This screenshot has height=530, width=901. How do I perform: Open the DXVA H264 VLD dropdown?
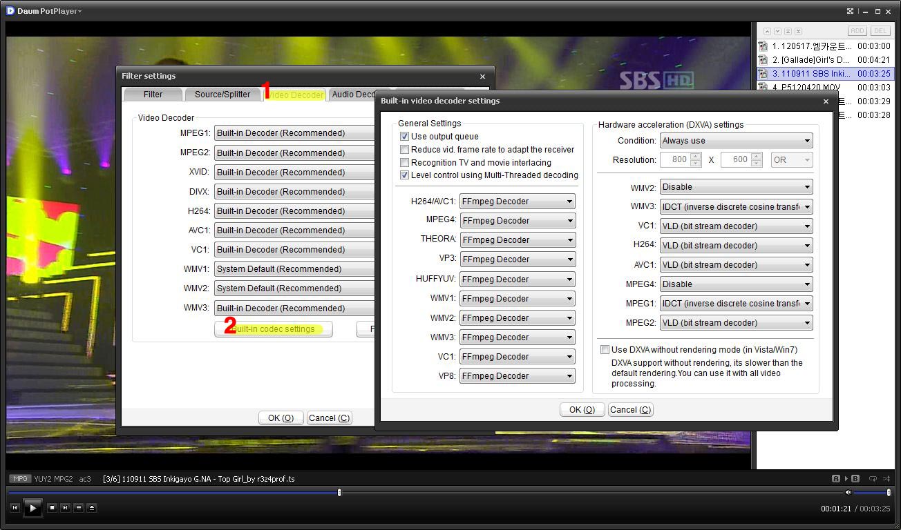[x=737, y=245]
